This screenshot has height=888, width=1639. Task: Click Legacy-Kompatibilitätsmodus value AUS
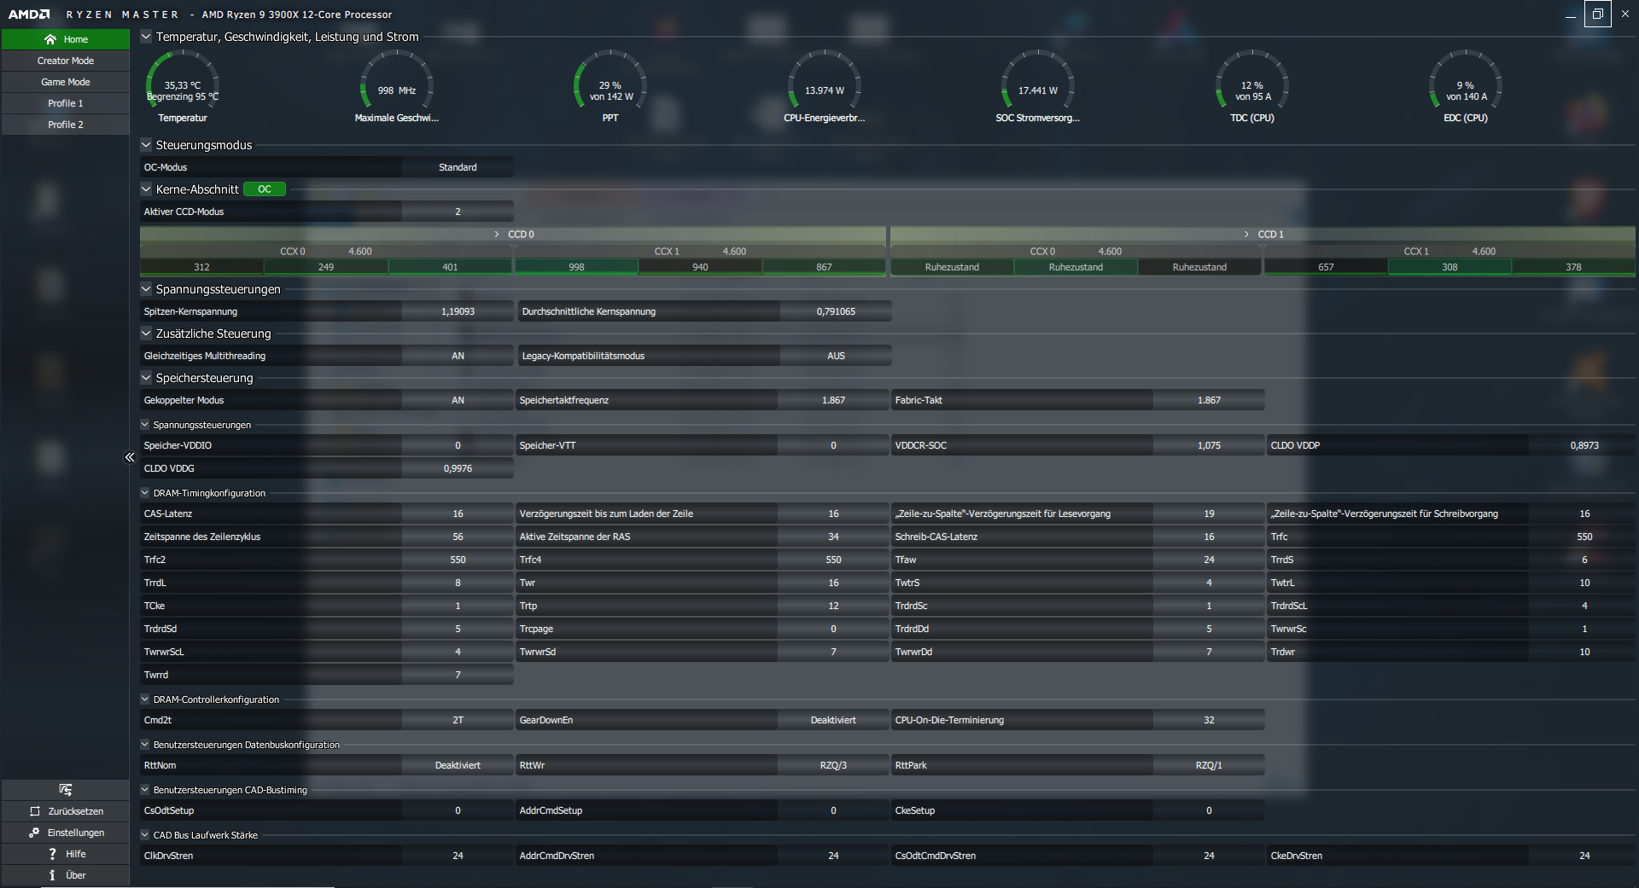coord(836,356)
